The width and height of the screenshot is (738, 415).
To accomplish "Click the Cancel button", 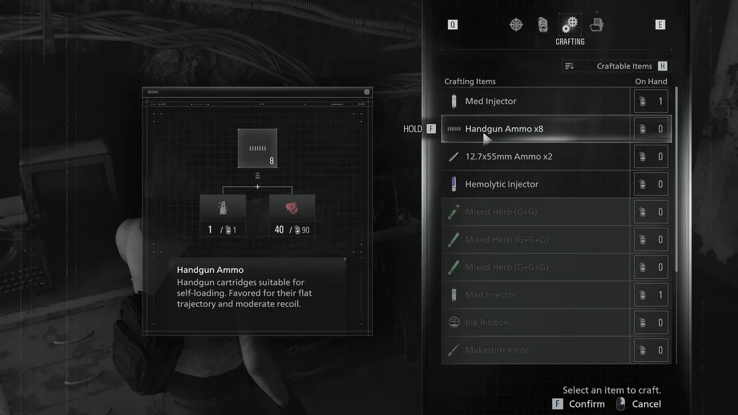I will pyautogui.click(x=646, y=404).
